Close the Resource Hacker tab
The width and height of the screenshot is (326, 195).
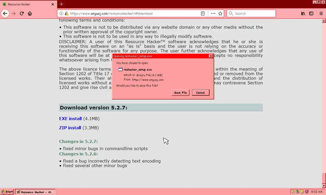(x=53, y=4)
